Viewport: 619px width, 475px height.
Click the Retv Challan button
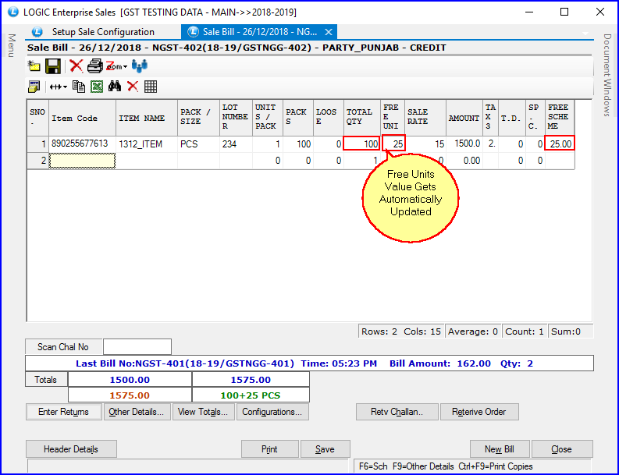click(x=397, y=412)
